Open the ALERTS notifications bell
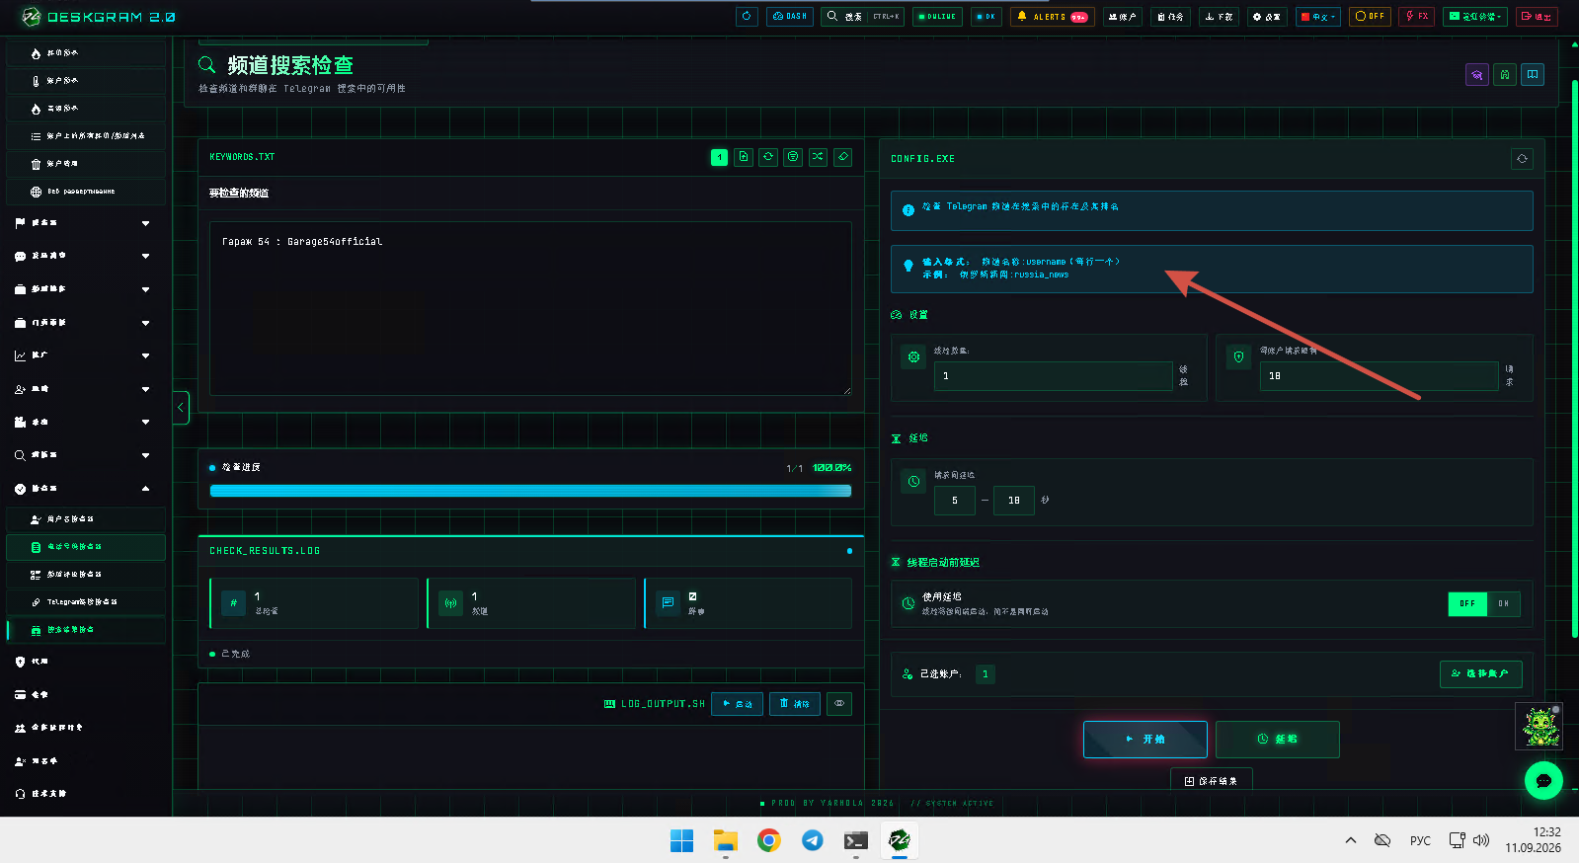 pos(1052,17)
